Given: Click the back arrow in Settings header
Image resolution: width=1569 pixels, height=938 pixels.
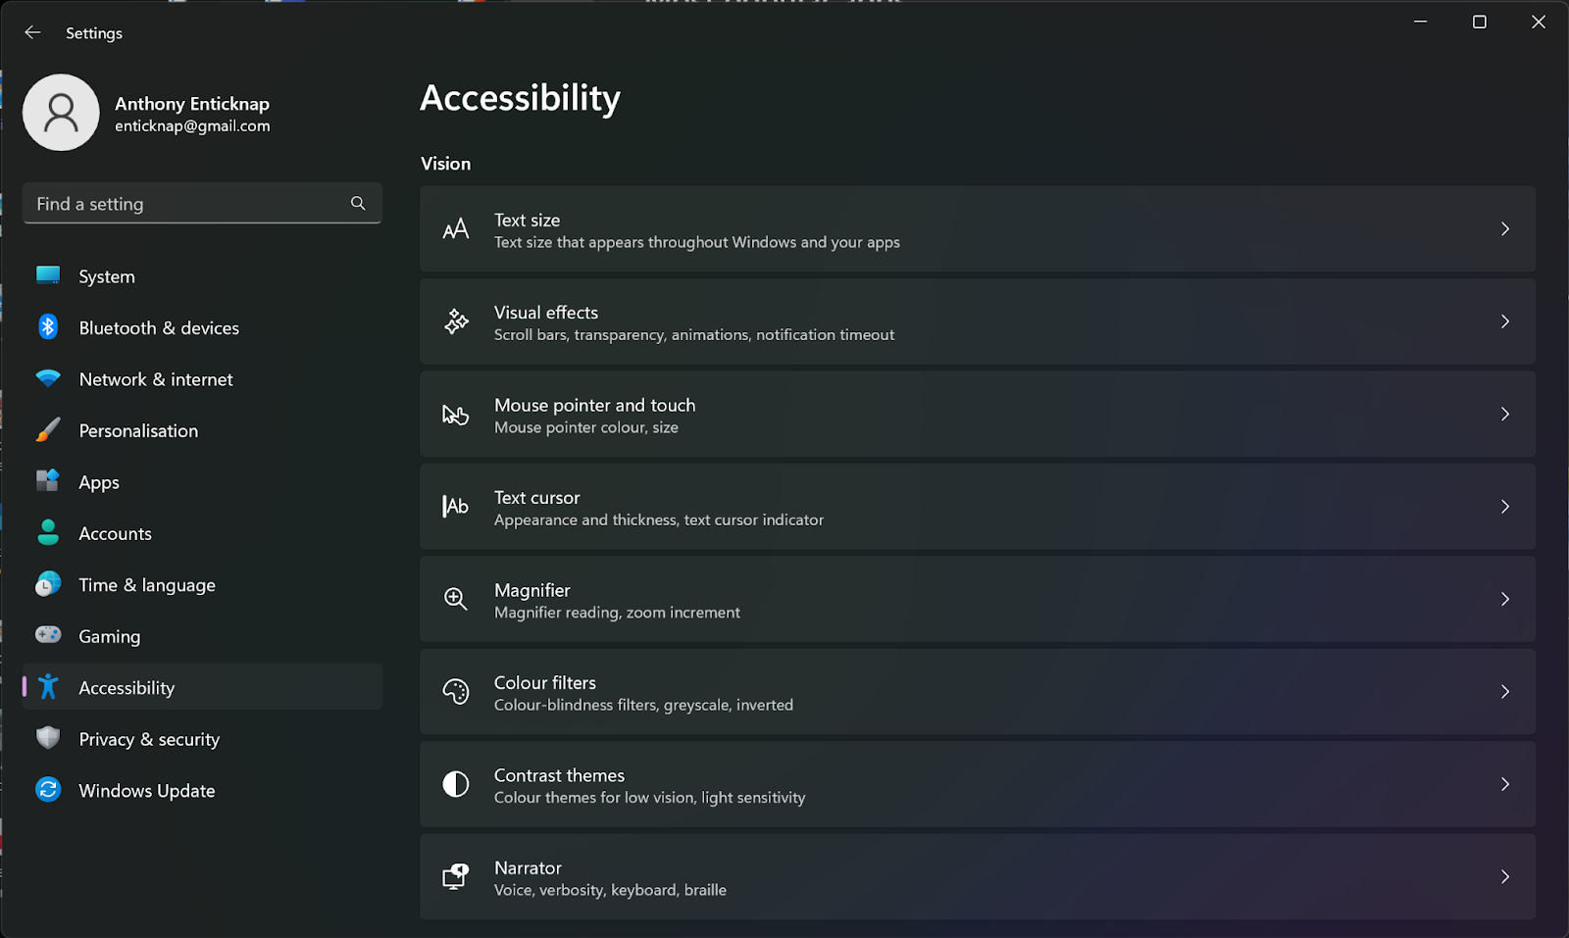Looking at the screenshot, I should [x=32, y=32].
